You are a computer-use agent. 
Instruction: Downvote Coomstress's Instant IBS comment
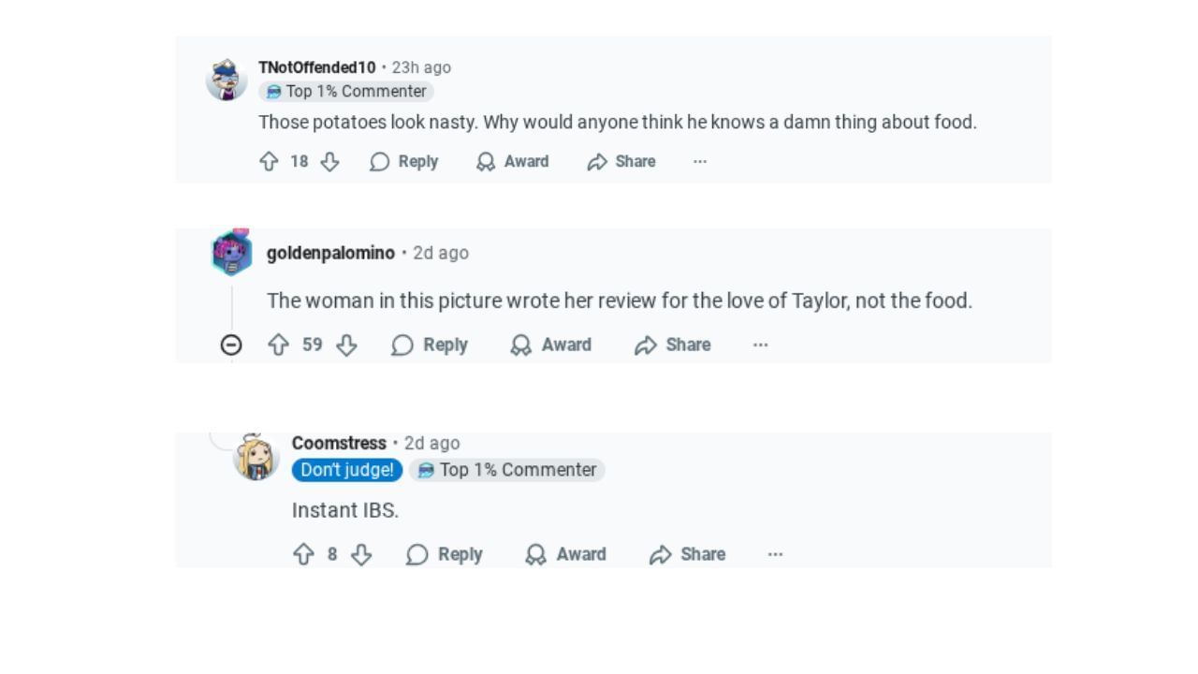click(361, 554)
